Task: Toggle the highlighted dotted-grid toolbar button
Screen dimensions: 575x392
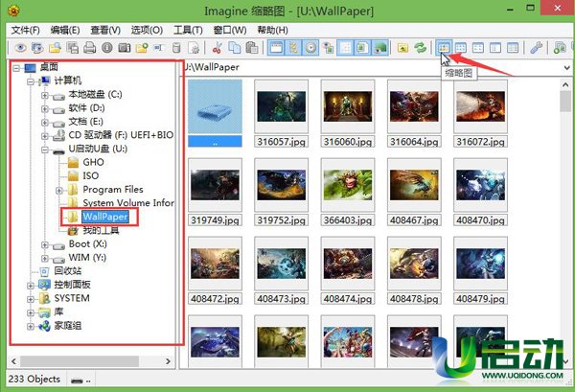Action: pyautogui.click(x=345, y=48)
